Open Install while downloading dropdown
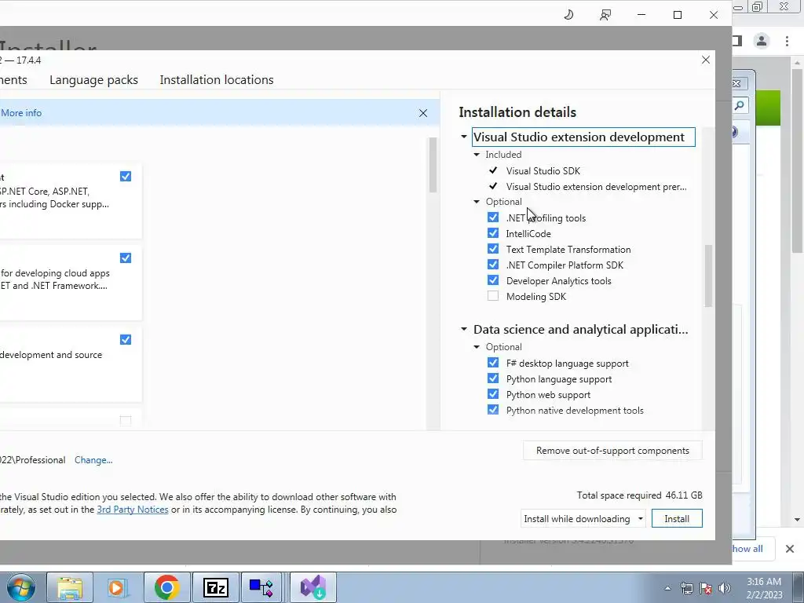Viewport: 804px width, 603px height. (583, 518)
